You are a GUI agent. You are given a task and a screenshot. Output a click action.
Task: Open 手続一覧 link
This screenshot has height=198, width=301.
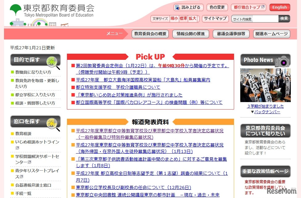click(x=23, y=193)
